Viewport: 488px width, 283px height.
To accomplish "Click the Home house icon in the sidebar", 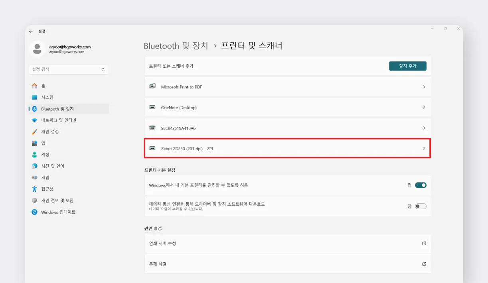I will (x=34, y=86).
